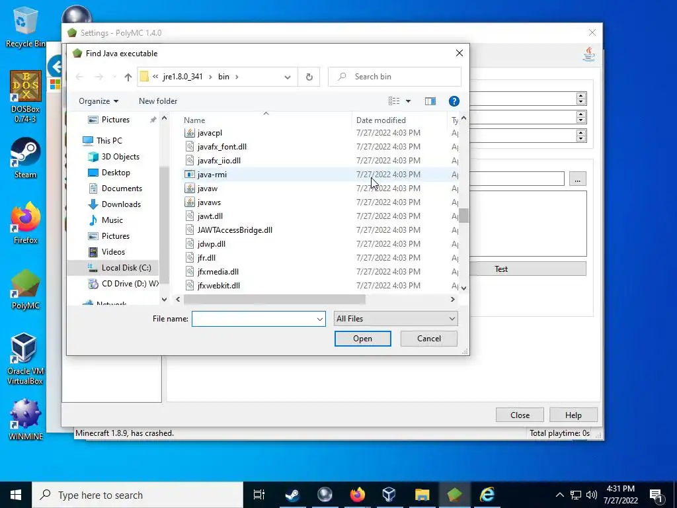
Task: Expand bin breadcrumb chevron
Action: click(237, 77)
